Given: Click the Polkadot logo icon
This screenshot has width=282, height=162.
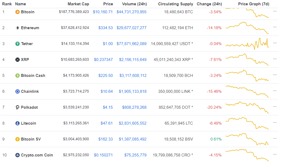Looking at the screenshot, I should (x=18, y=107).
